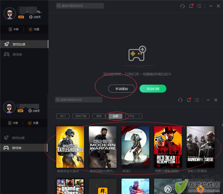Select the 全部 filter tab

(116, 116)
